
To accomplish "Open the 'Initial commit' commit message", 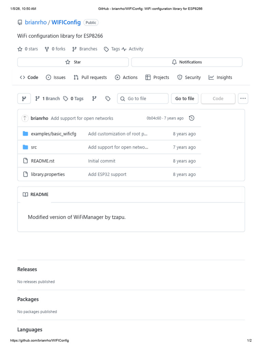I will pos(102,161).
